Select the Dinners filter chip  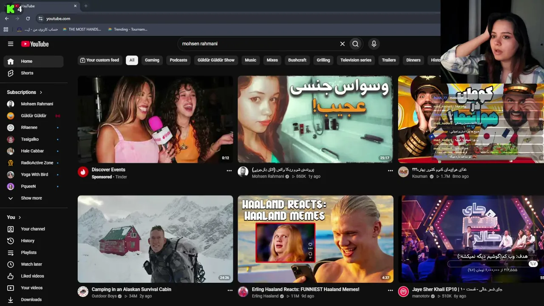[413, 60]
